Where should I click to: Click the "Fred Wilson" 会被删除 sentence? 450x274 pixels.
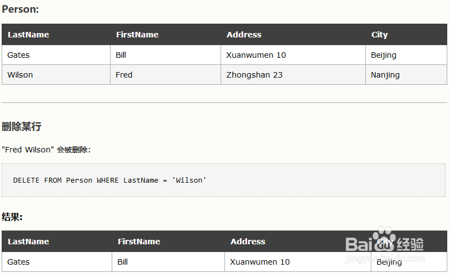46,150
